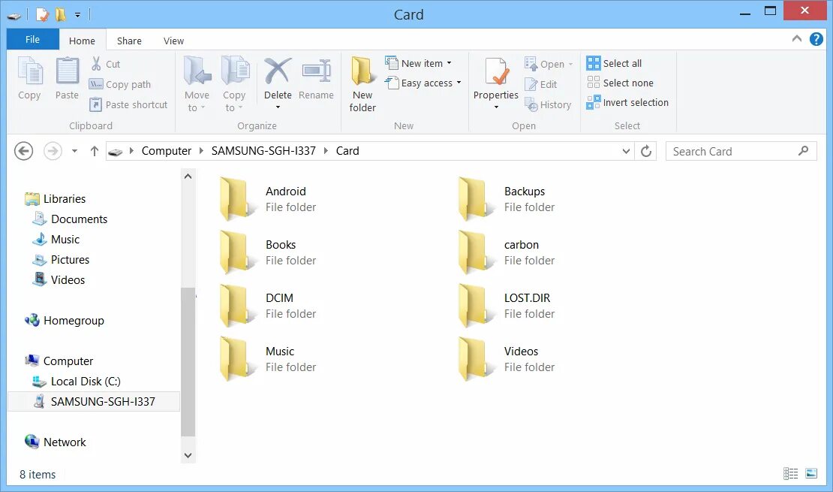Switch to large icons view in status bar

coord(811,473)
